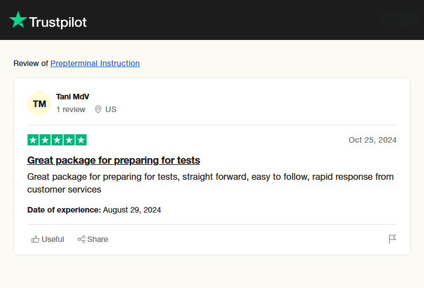Open reviewer profile name Tani MdV

pos(73,97)
